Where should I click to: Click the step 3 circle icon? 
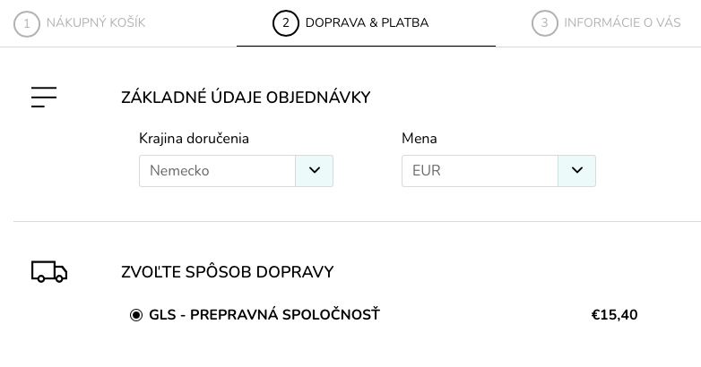pos(544,23)
